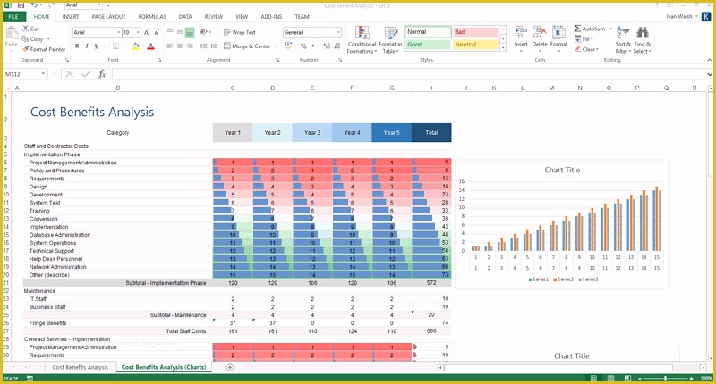Open the borders dropdown arrow

coord(124,46)
